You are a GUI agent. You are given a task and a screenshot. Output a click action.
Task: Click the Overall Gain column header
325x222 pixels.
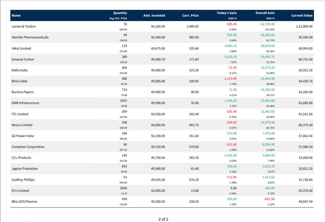pyautogui.click(x=265, y=13)
